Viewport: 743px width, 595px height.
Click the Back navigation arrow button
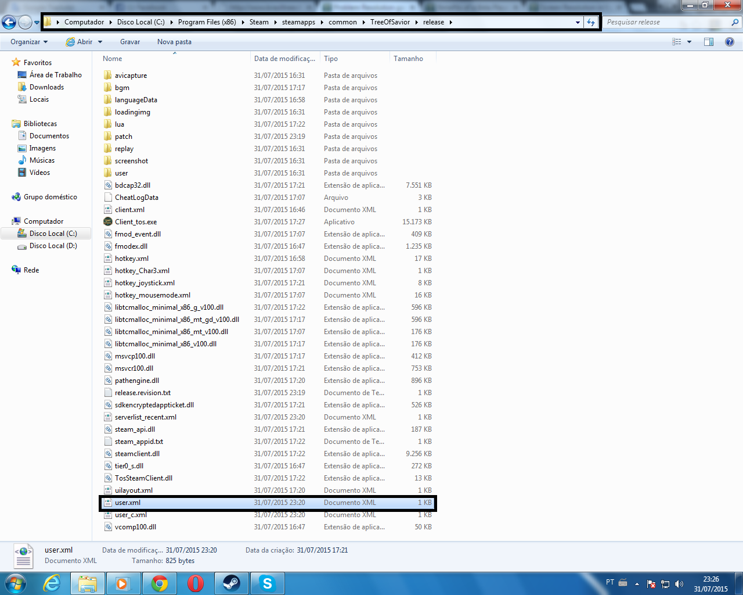(x=9, y=22)
